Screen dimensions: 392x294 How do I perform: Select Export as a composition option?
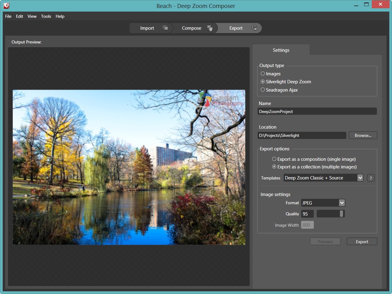pos(274,159)
